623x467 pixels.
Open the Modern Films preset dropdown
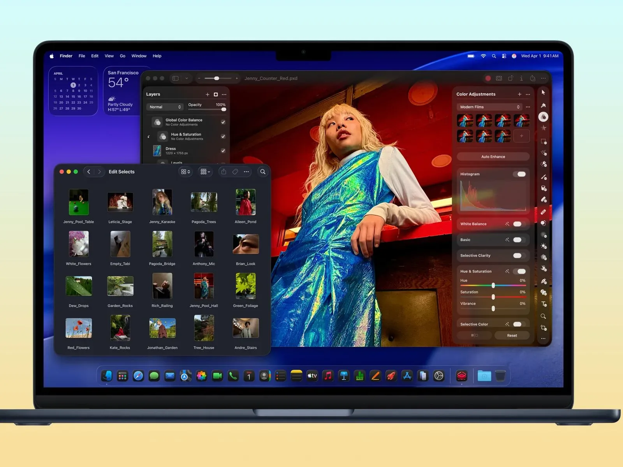[x=489, y=107]
